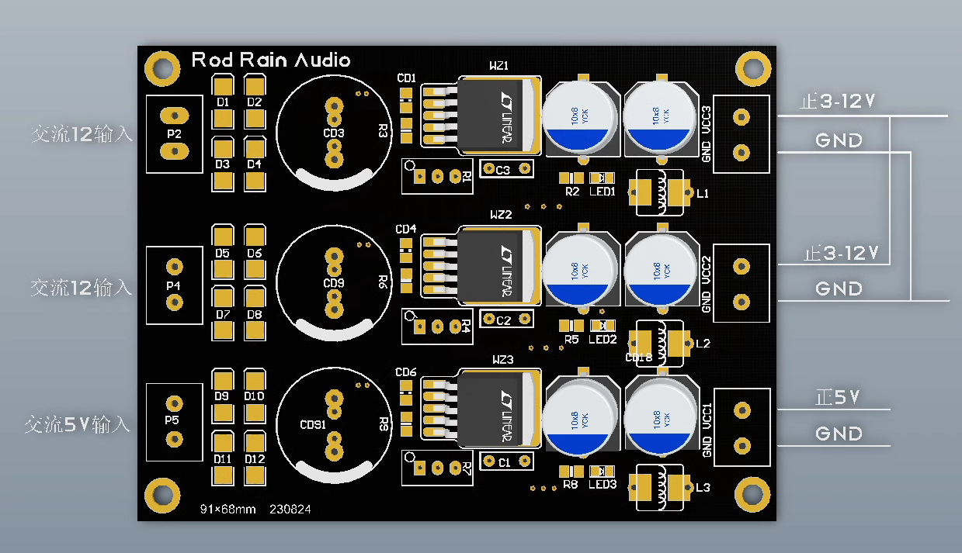
Task: Click the 正5V output label
Action: pos(837,398)
